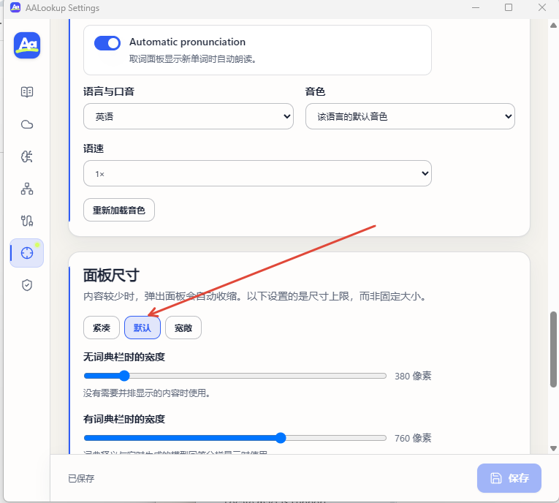The width and height of the screenshot is (559, 503).
Task: Click the vertical scrollbar thumb
Action: (x=553, y=349)
